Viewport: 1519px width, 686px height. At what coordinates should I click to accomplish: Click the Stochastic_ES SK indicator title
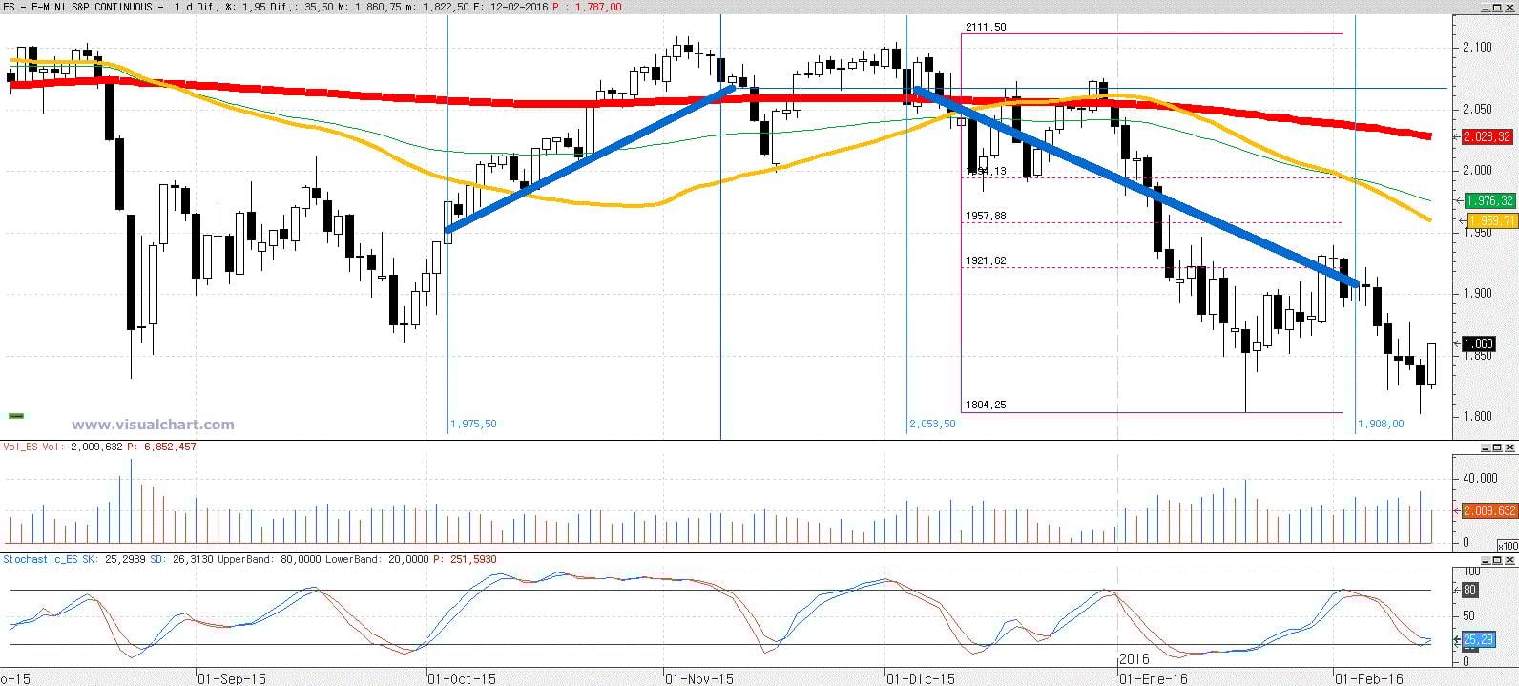49,559
